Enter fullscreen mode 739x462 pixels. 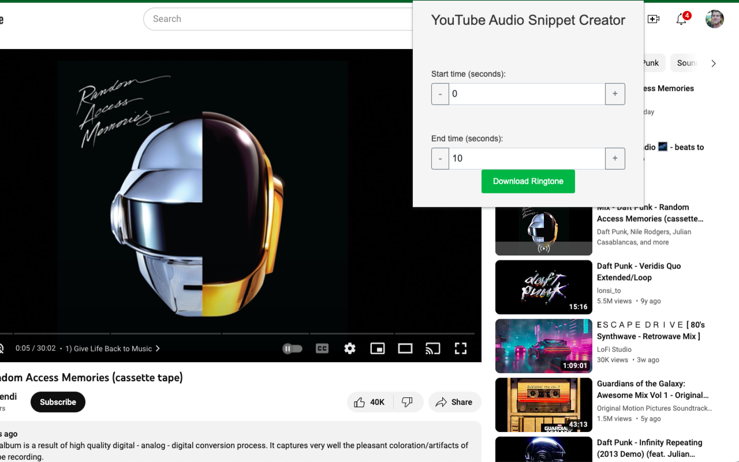click(x=461, y=349)
